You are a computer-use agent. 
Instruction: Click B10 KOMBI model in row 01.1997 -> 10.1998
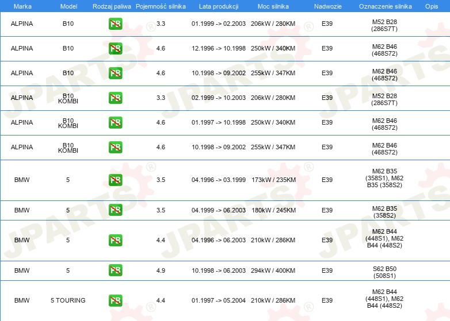[x=68, y=123]
